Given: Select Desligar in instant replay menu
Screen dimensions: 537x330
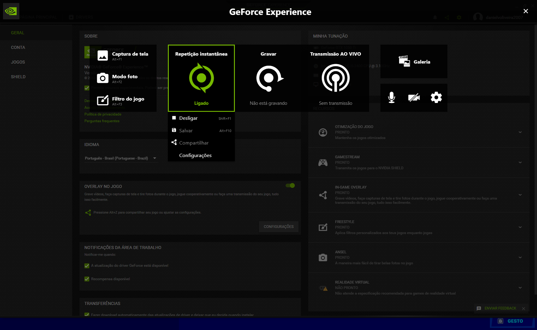Looking at the screenshot, I should click(x=201, y=118).
